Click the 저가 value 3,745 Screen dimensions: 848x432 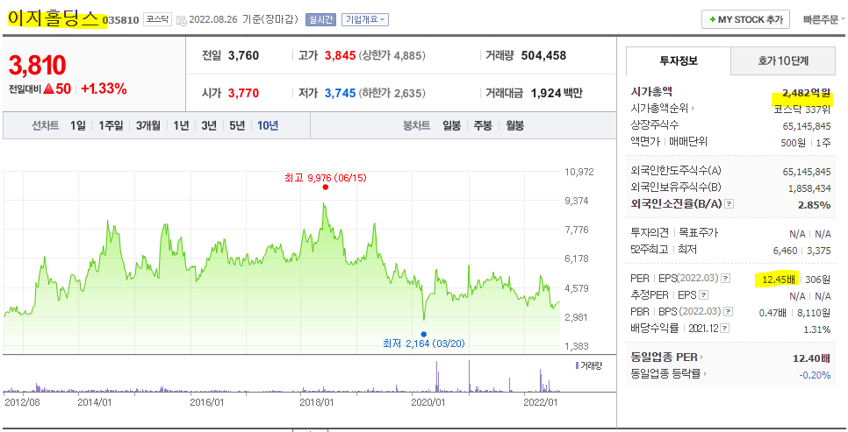(x=341, y=94)
